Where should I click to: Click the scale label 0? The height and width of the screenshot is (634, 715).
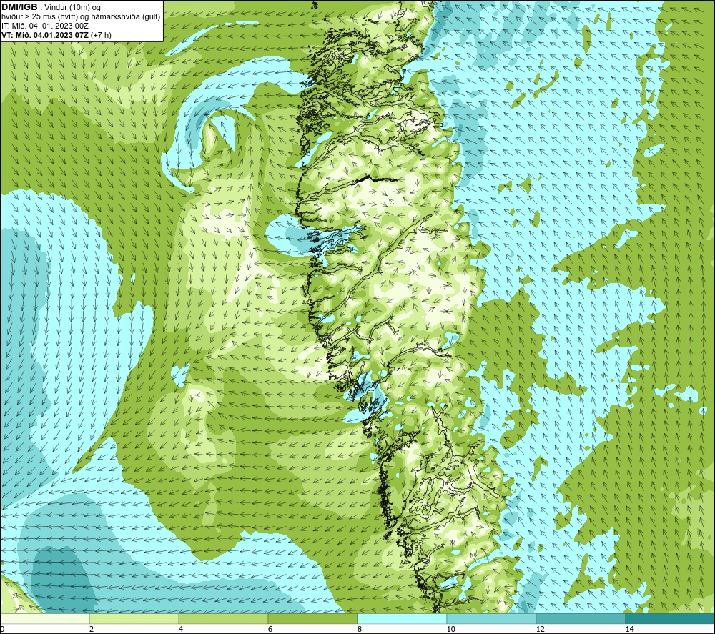coord(2,629)
